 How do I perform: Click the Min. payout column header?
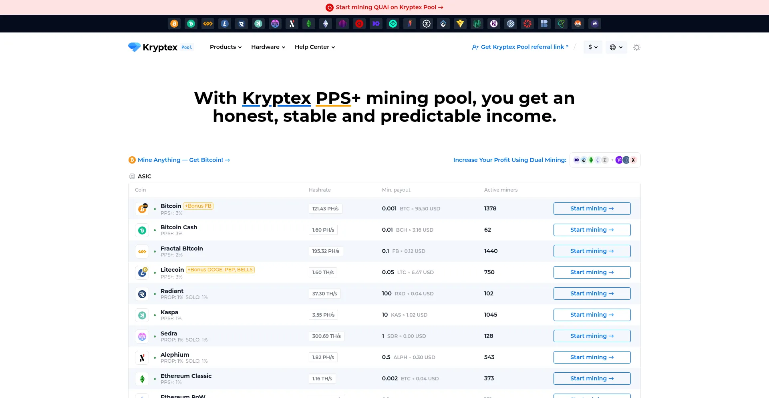[x=396, y=190]
